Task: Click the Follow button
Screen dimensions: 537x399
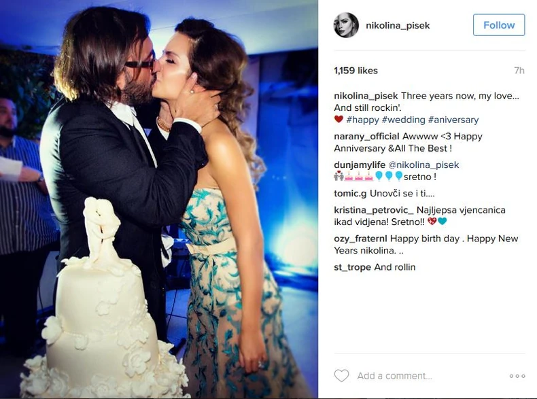Action: tap(499, 25)
